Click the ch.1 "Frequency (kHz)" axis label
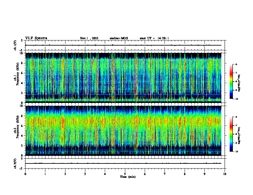The width and height of the screenshot is (253, 195). (18, 74)
